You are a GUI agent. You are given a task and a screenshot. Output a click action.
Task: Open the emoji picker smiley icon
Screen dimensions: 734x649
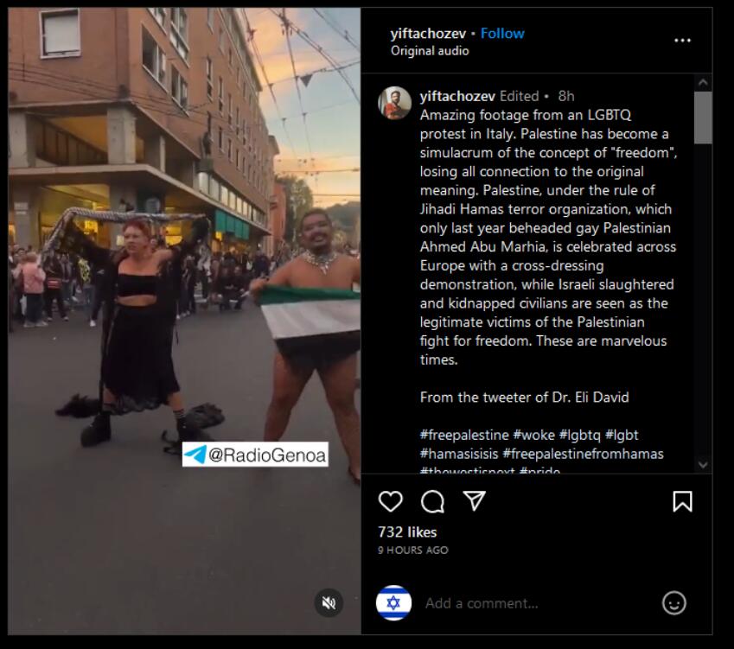click(674, 602)
